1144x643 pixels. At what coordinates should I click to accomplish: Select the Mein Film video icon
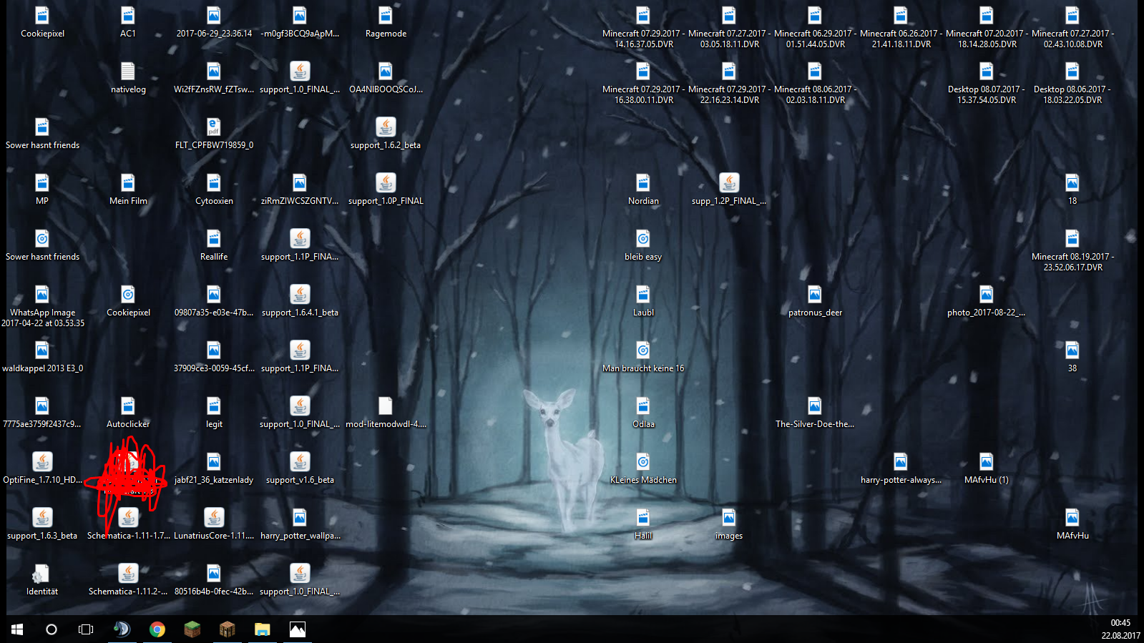(x=128, y=183)
